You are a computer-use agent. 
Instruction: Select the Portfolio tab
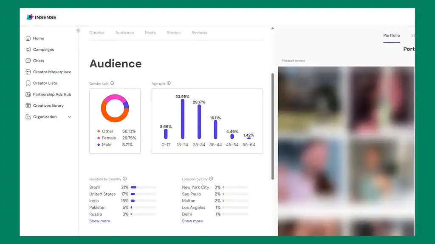(391, 36)
